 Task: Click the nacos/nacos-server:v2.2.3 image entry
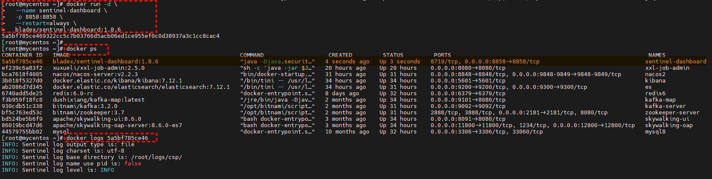pyautogui.click(x=95, y=74)
